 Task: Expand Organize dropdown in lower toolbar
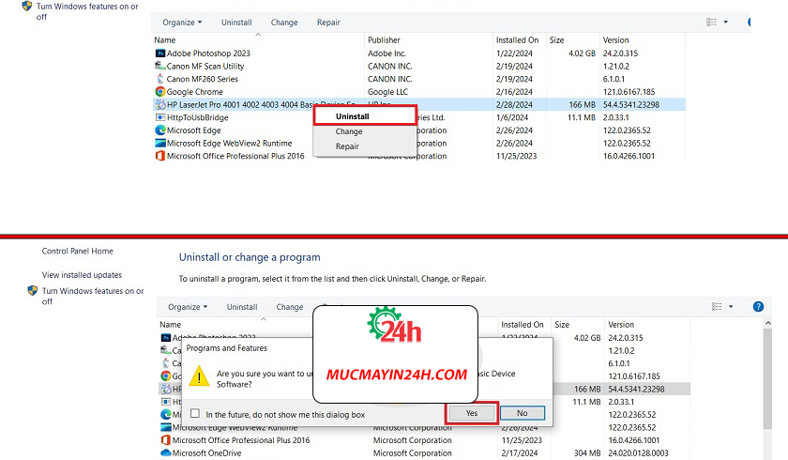188,307
